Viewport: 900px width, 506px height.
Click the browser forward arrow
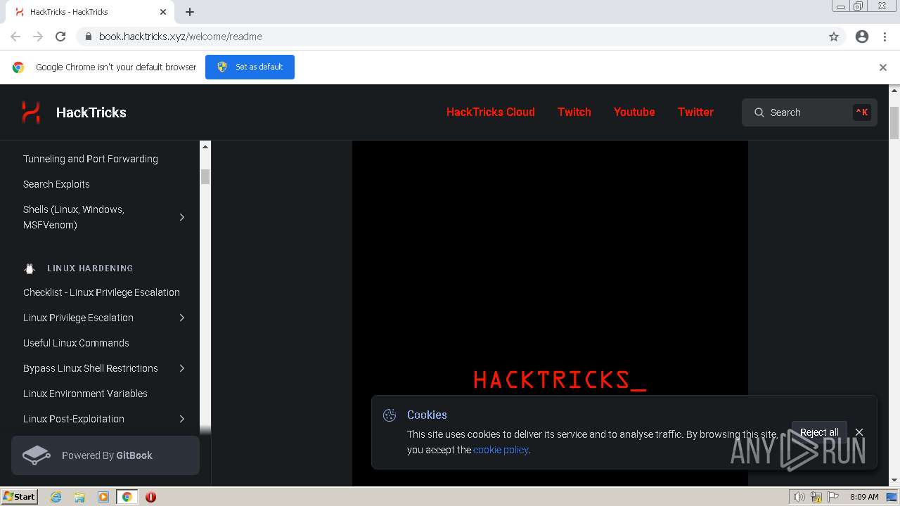[x=38, y=37]
